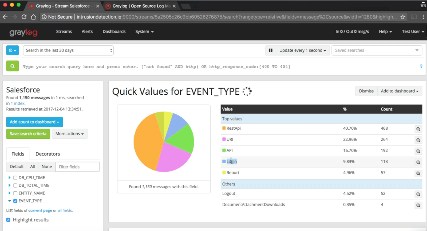Expand the DB_TOTAL_TIME field options

[x=9, y=185]
